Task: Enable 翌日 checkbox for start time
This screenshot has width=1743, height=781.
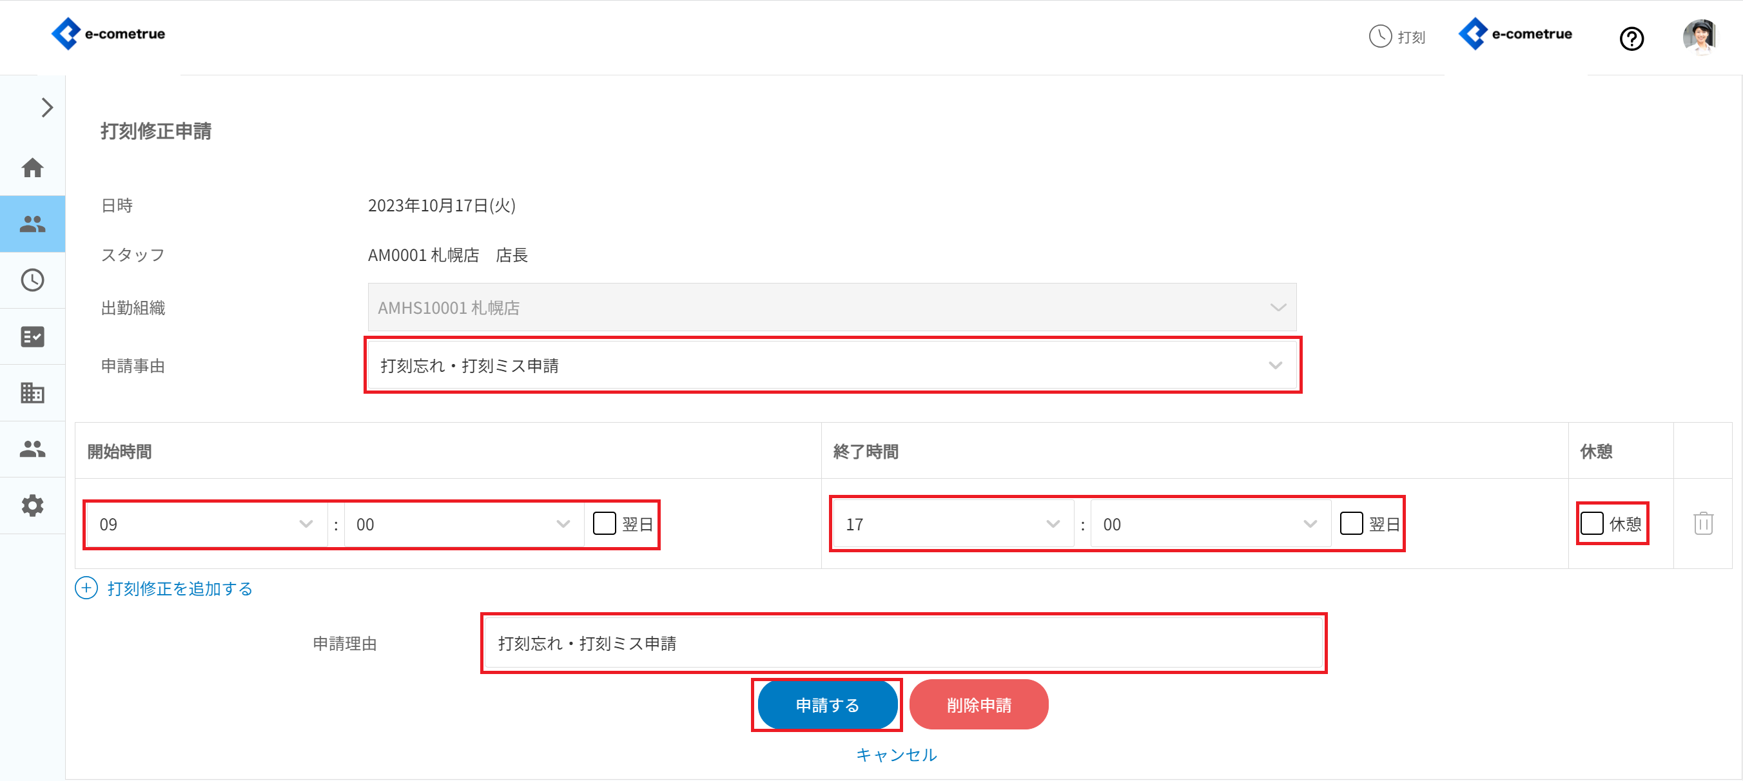Action: (603, 523)
